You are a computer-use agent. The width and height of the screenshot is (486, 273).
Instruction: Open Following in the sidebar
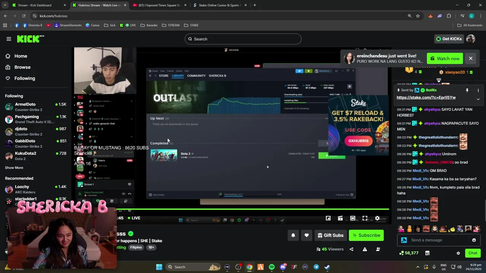(25, 78)
